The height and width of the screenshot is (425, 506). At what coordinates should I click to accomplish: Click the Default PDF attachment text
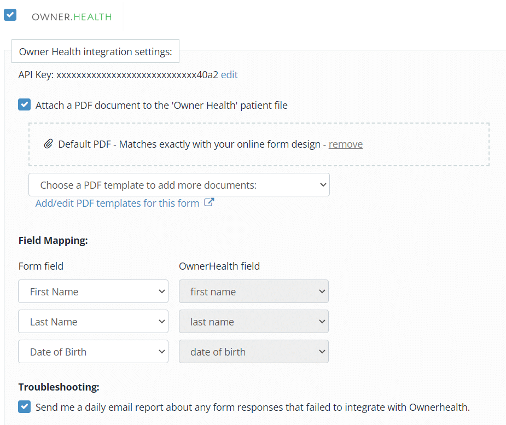pyautogui.click(x=189, y=144)
